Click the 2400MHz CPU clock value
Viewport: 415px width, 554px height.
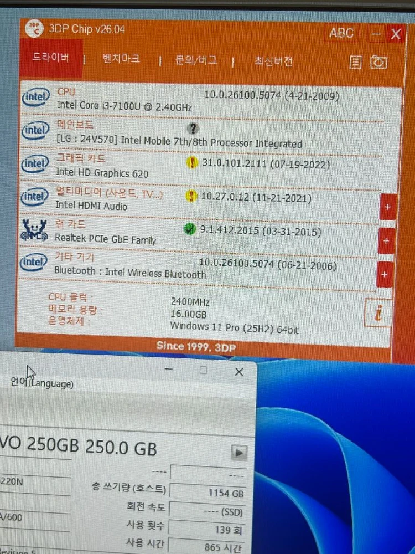[190, 302]
